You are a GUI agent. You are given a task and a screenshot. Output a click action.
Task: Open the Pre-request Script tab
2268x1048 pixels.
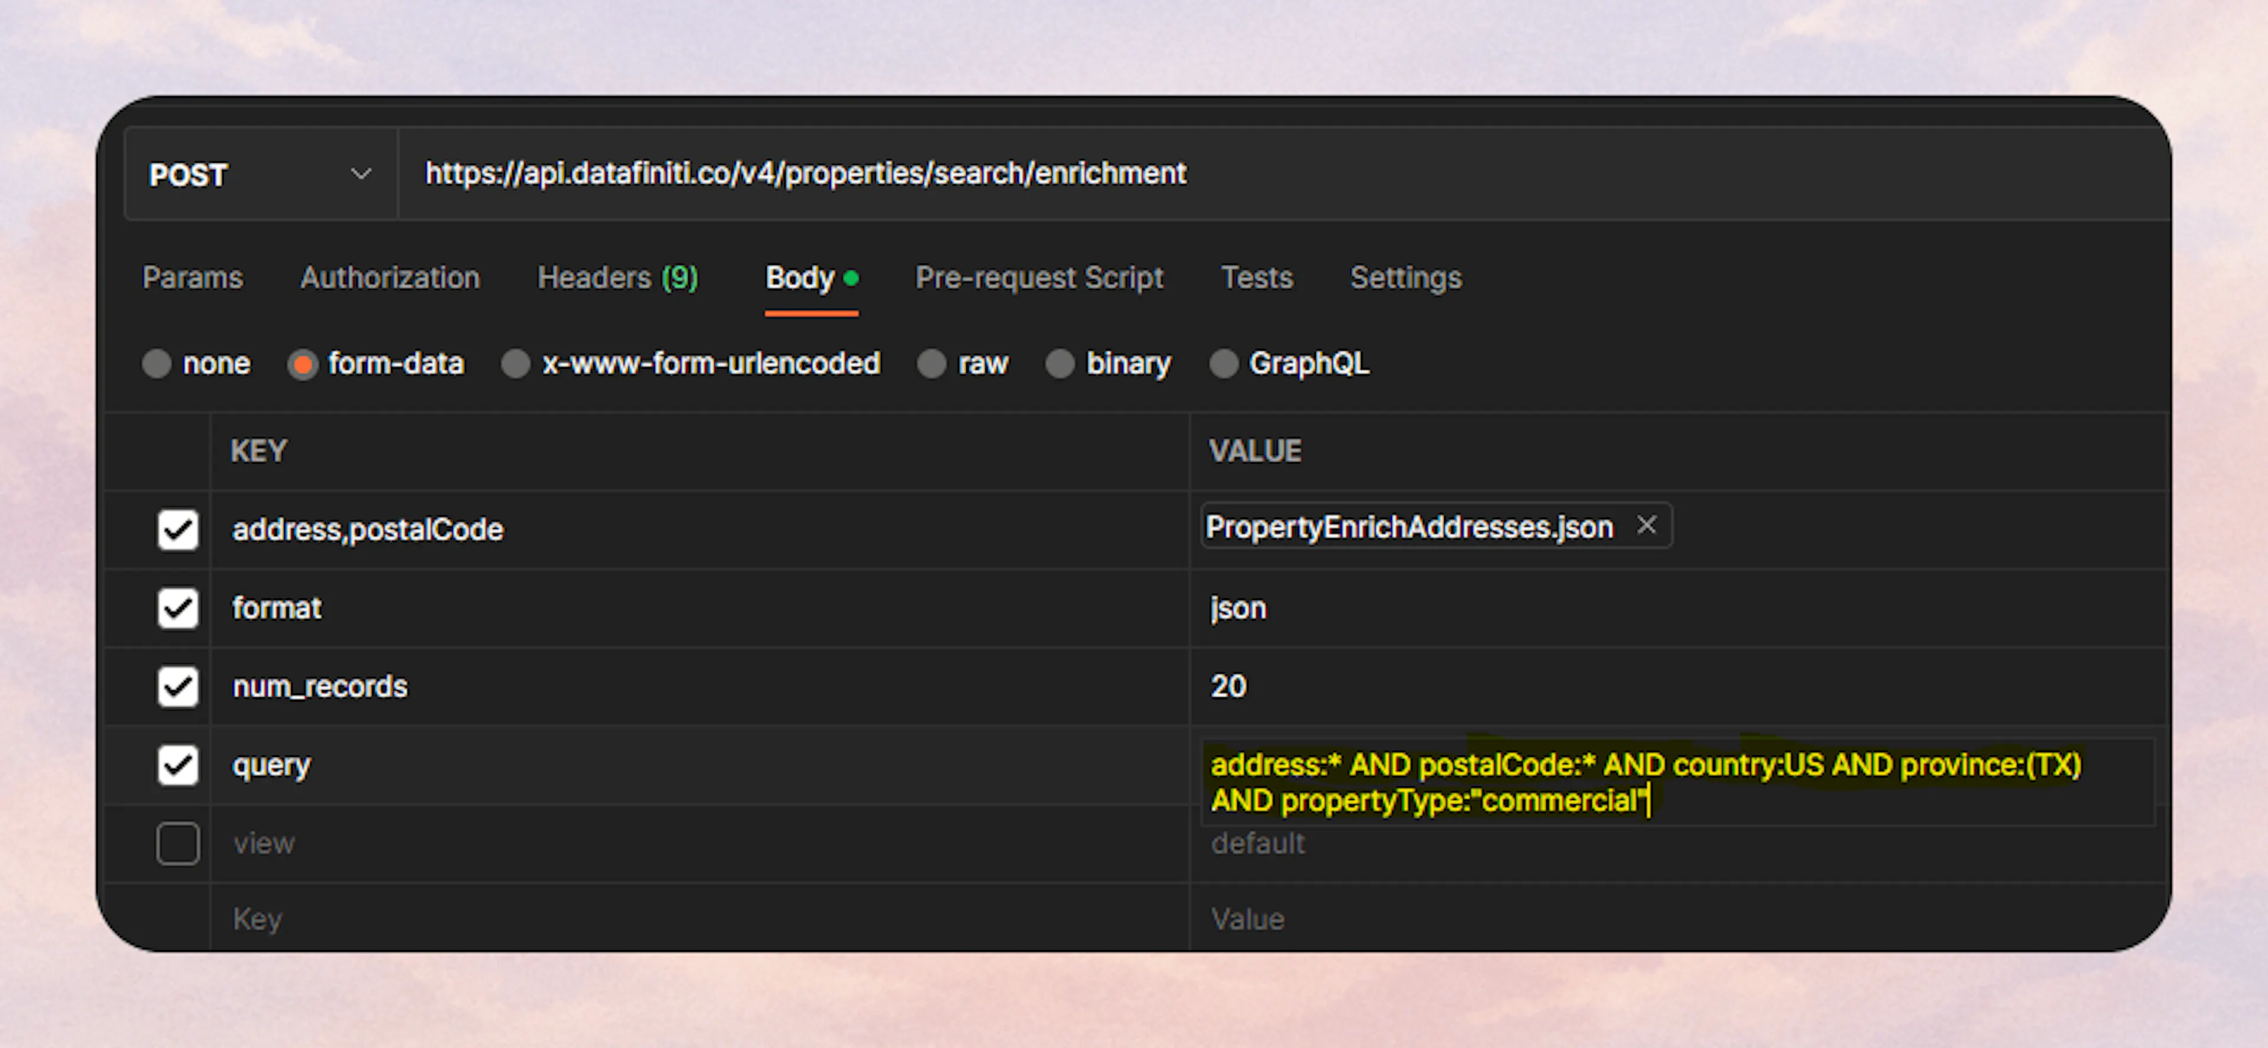1039,278
